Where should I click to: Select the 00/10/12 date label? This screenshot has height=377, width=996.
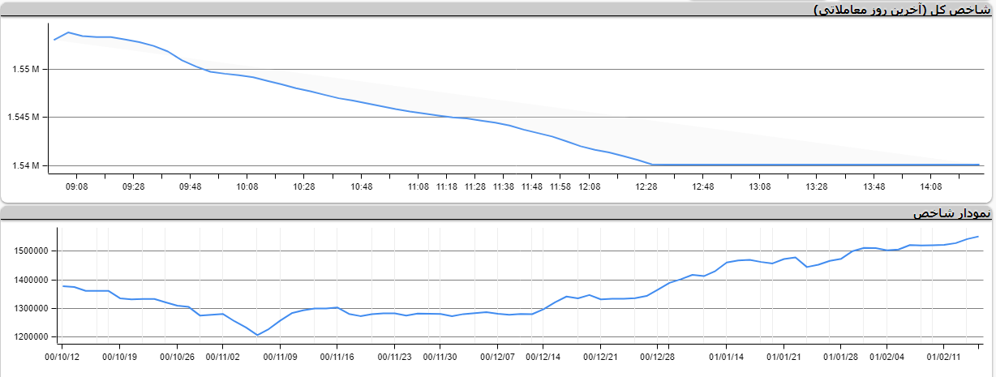(x=62, y=356)
